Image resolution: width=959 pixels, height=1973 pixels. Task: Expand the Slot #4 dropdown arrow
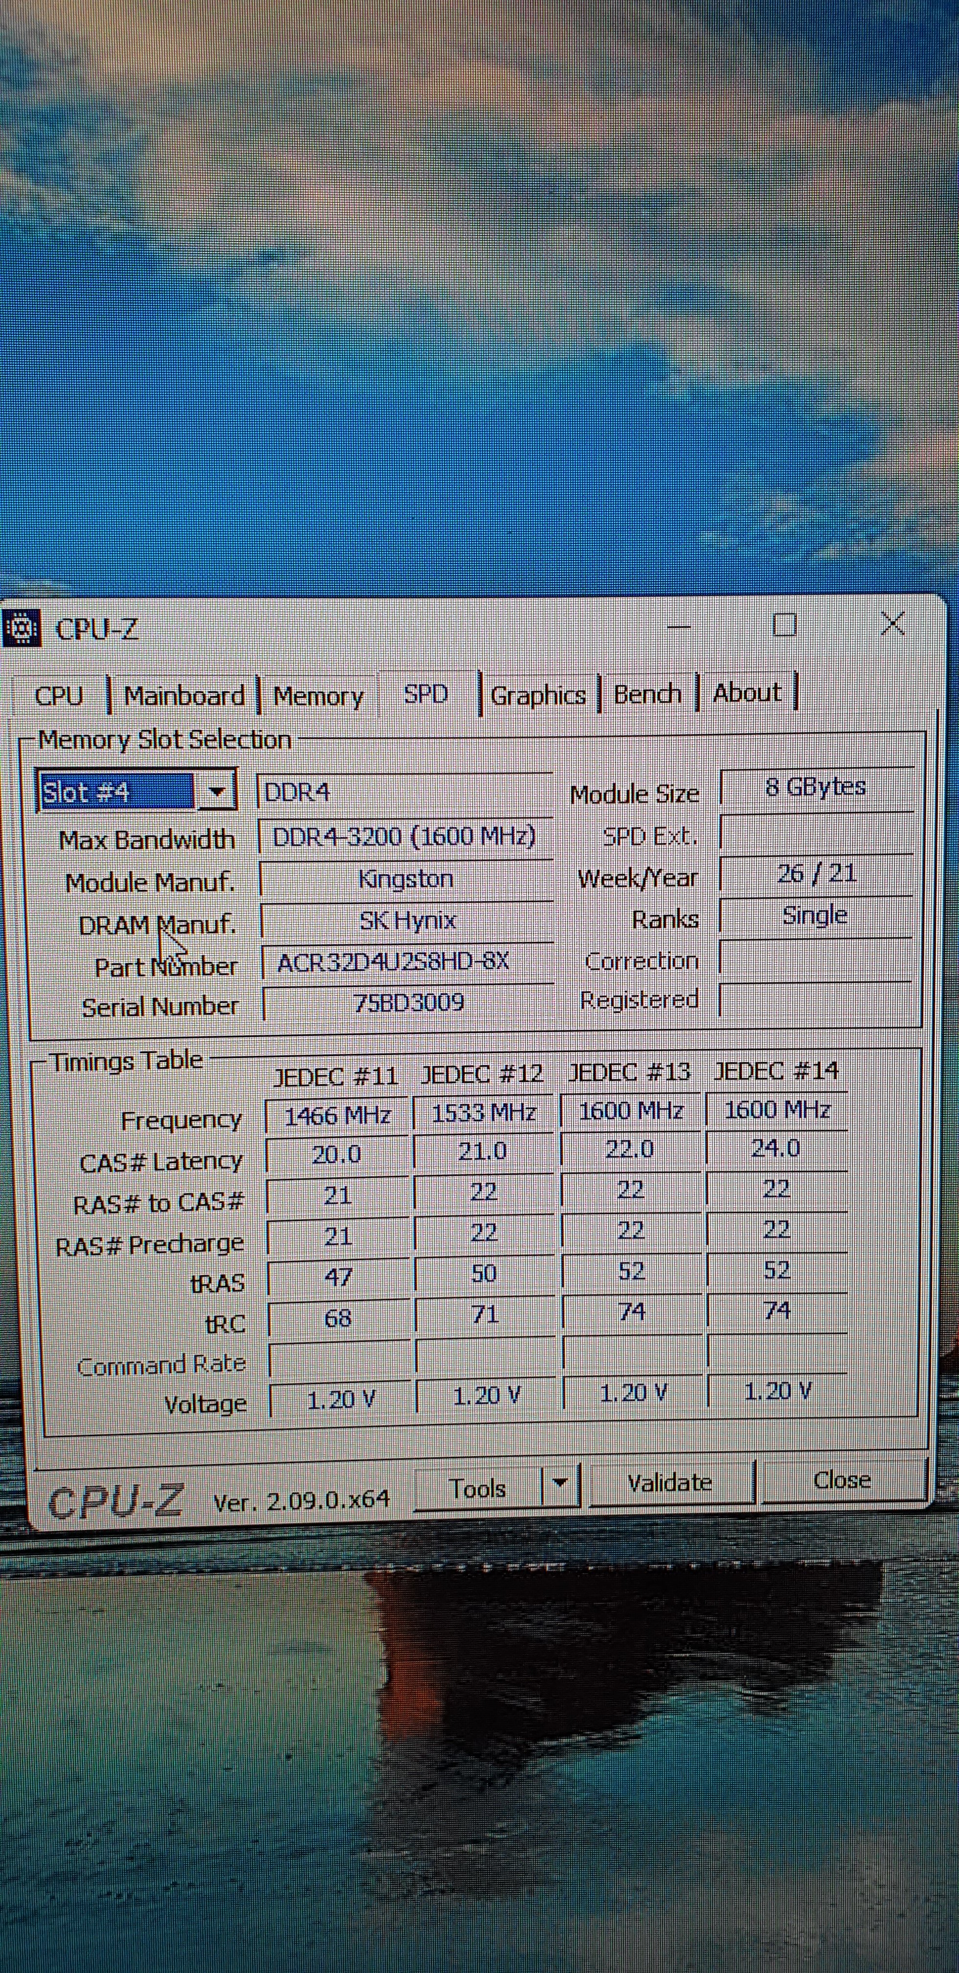pyautogui.click(x=218, y=792)
